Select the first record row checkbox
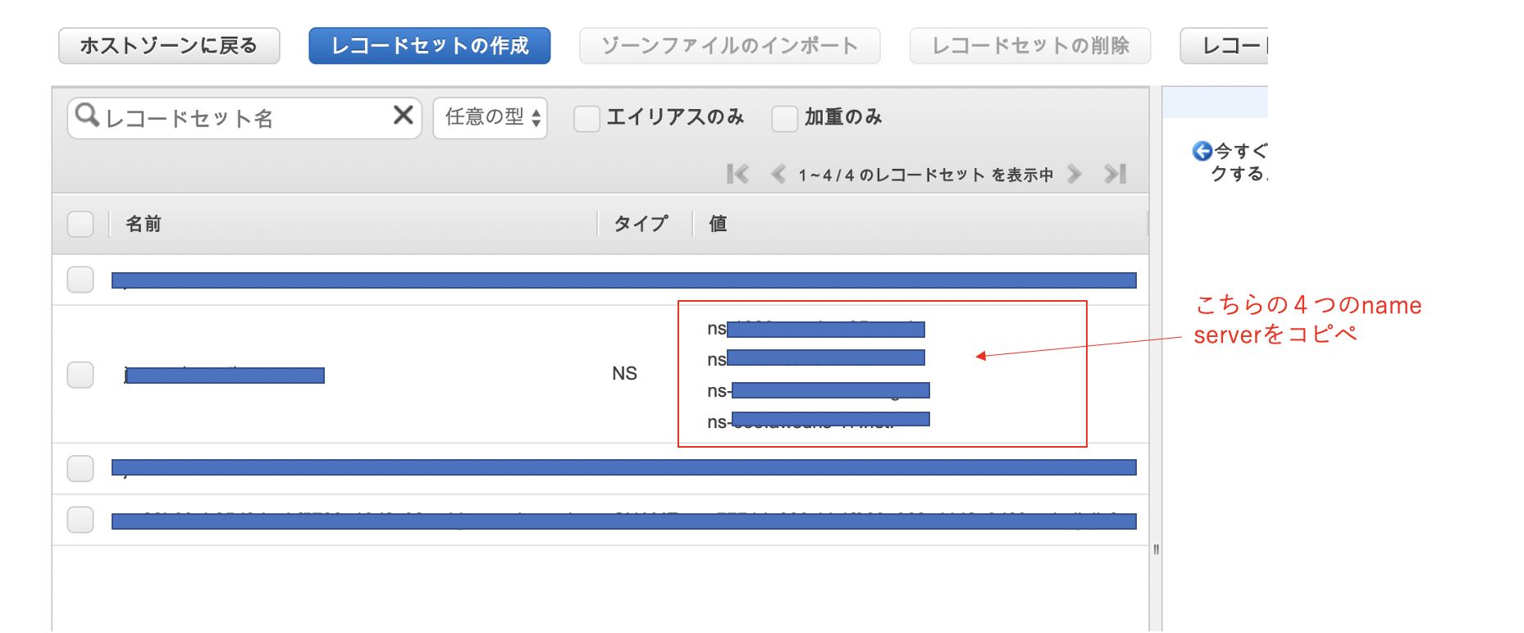This screenshot has height=633, width=1524. (80, 280)
